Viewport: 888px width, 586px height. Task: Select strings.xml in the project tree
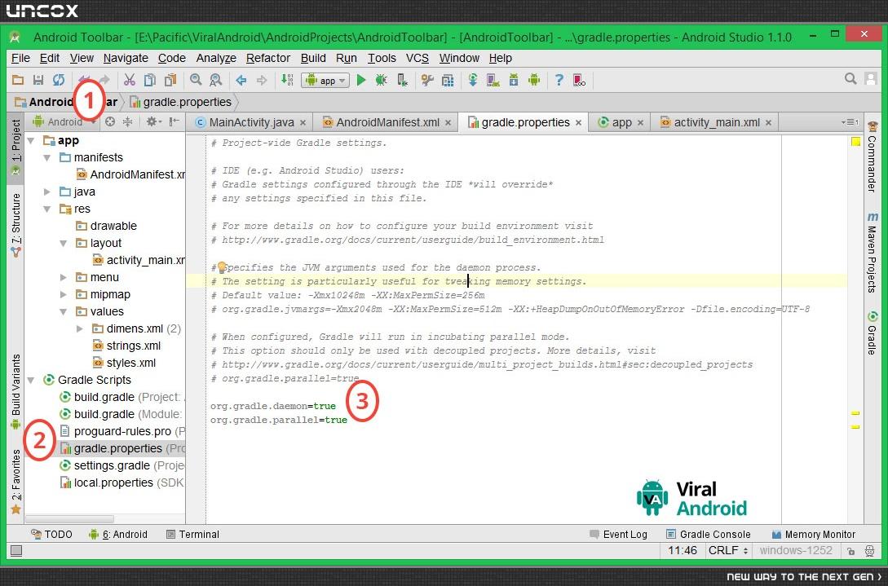[x=126, y=346]
